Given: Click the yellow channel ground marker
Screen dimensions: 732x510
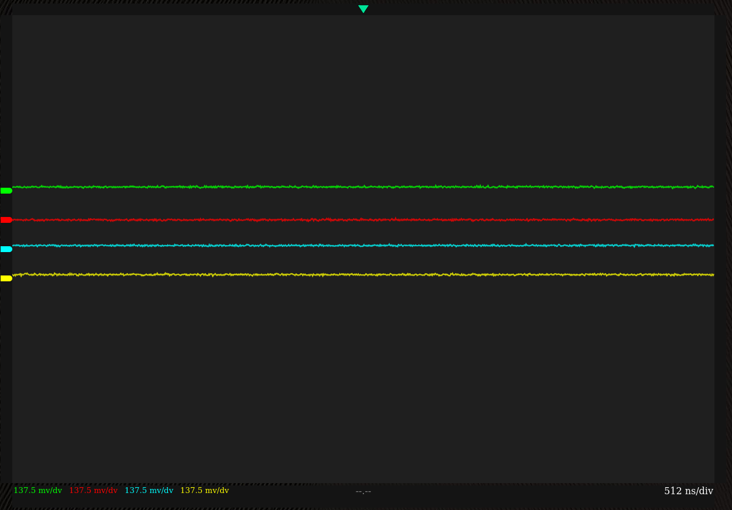Looking at the screenshot, I should tap(6, 278).
